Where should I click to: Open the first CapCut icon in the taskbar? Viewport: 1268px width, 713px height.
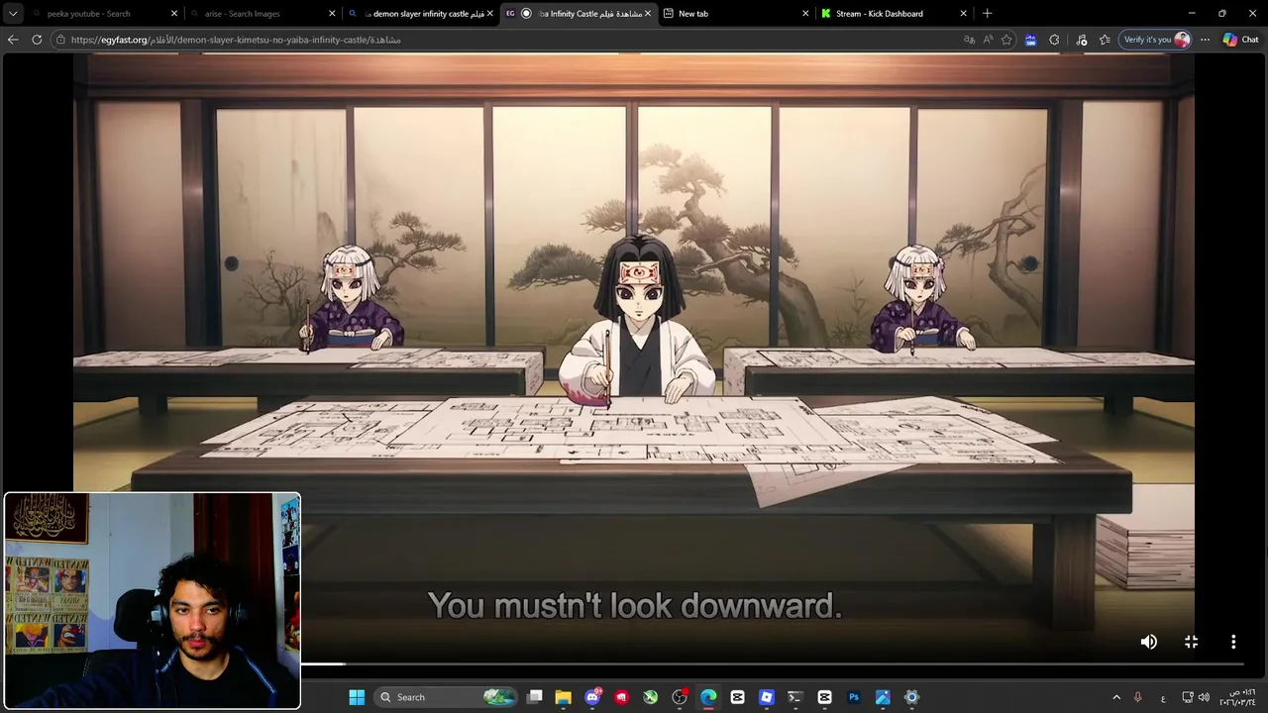(737, 697)
